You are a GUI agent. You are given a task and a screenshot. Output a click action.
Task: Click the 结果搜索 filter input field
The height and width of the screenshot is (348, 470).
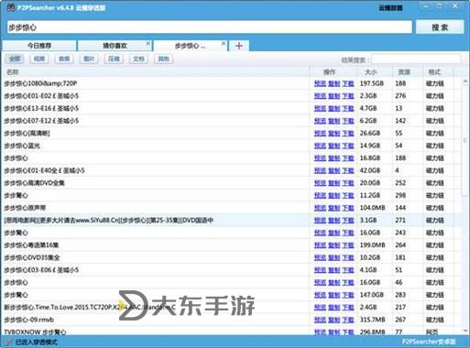click(x=416, y=60)
